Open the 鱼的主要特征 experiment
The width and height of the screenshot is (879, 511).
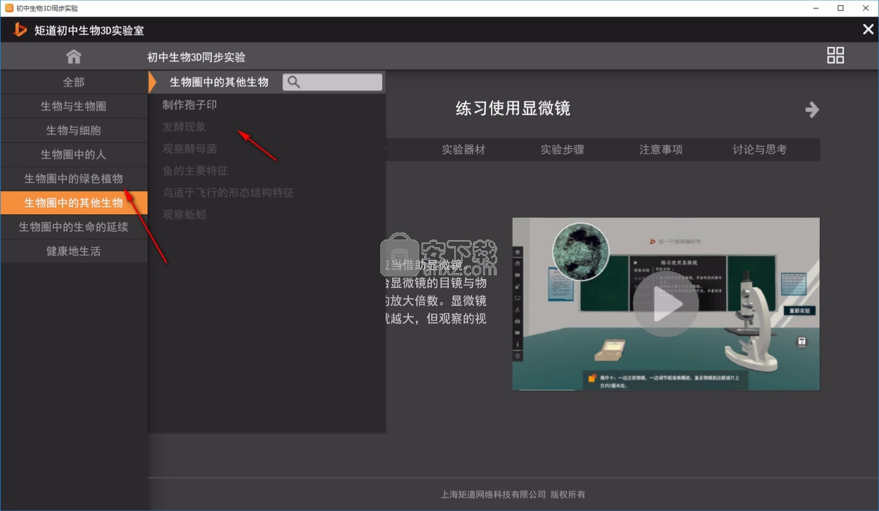[x=195, y=170]
